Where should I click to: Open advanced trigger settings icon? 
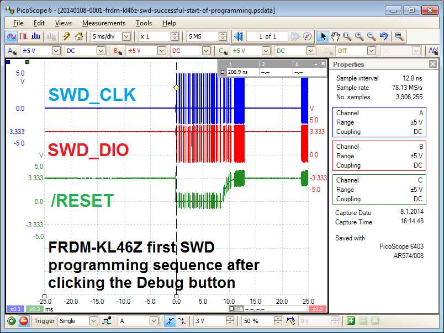coord(107,321)
